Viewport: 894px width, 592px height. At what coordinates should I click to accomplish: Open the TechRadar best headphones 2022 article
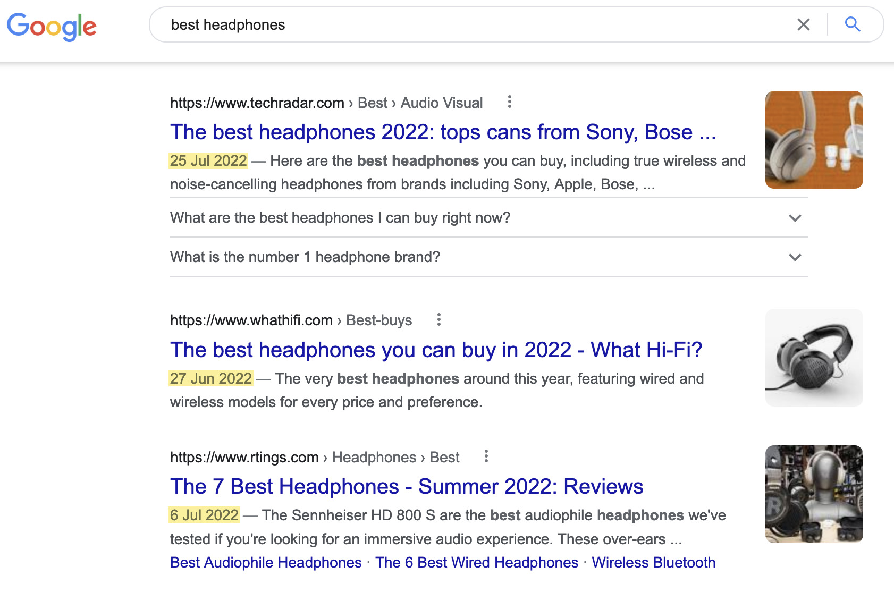443,132
